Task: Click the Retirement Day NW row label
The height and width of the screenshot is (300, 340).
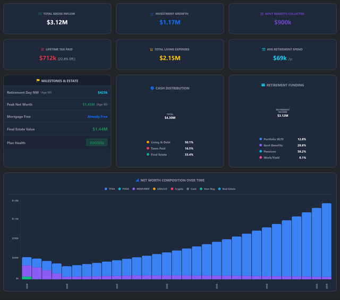Action: tap(23, 92)
